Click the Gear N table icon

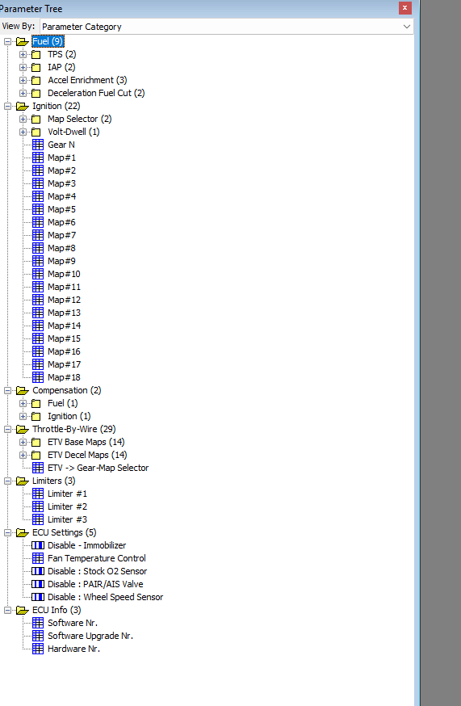[x=38, y=145]
